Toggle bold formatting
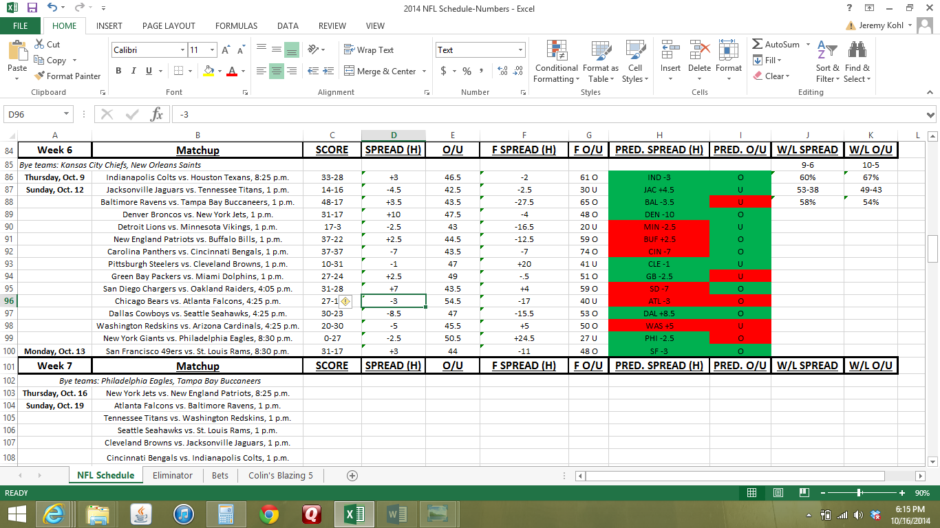This screenshot has height=528, width=940. point(118,71)
